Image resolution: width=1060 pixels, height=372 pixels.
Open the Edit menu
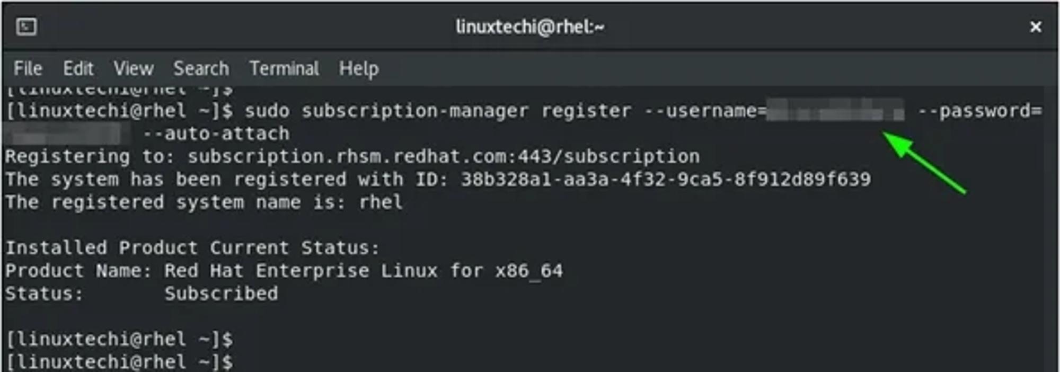point(78,68)
